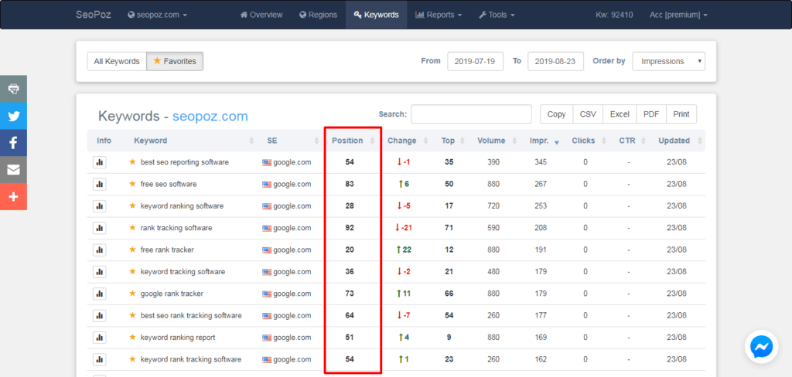Expand the Tools menu

[x=497, y=15]
